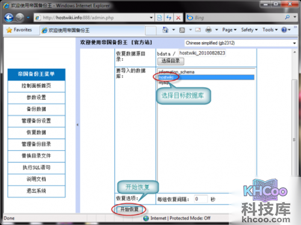Expand the toolbar overflow chevron
Image resolution: width=301 pixels, height=225 pixels.
(x=295, y=27)
